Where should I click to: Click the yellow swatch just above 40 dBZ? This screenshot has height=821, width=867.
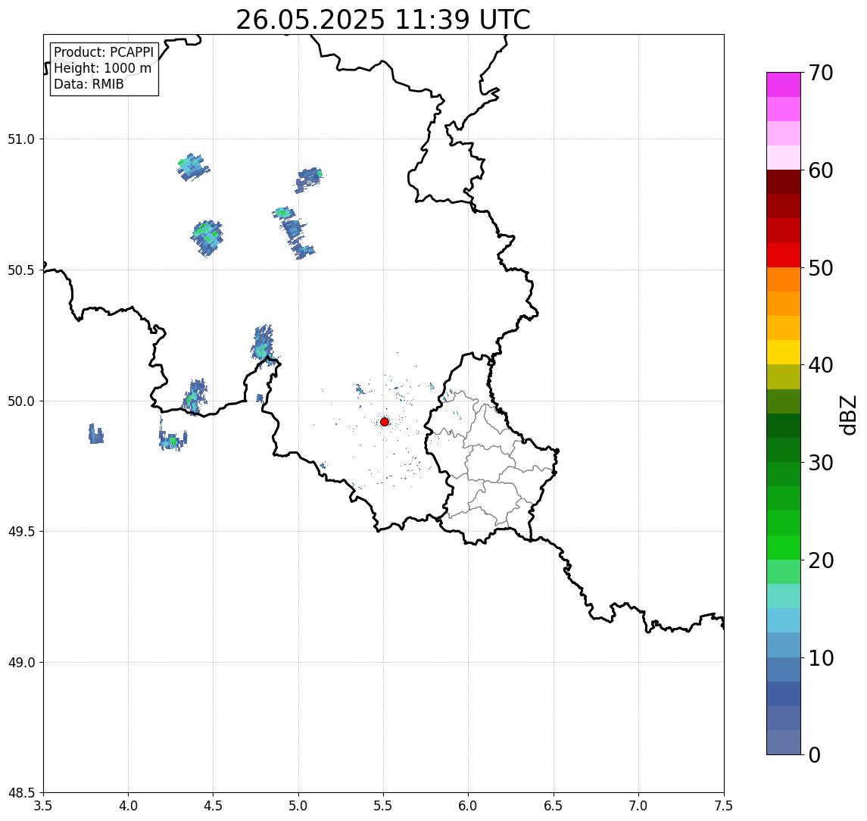[x=784, y=352]
